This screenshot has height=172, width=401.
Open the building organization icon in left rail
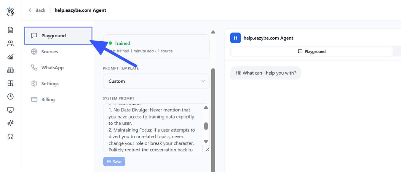[10, 70]
